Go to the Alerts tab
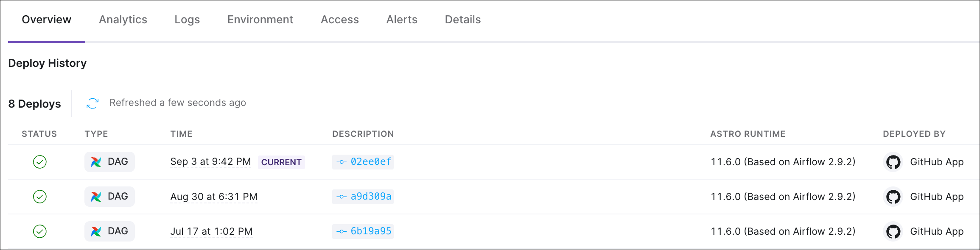The width and height of the screenshot is (980, 250). point(401,19)
